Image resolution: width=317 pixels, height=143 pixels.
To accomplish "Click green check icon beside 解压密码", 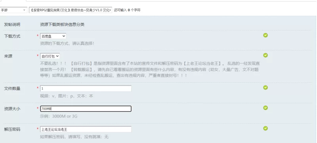I will [x=265, y=128].
